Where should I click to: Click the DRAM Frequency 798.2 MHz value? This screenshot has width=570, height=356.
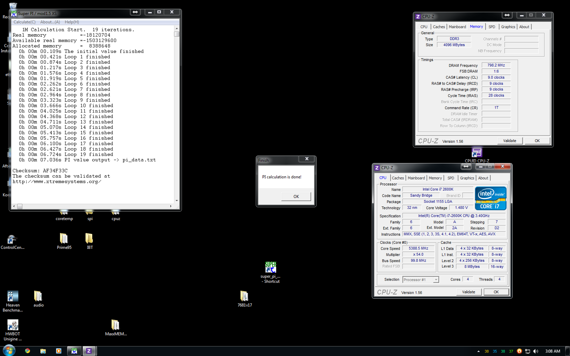click(496, 65)
